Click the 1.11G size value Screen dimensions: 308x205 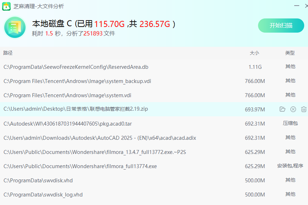point(255,67)
